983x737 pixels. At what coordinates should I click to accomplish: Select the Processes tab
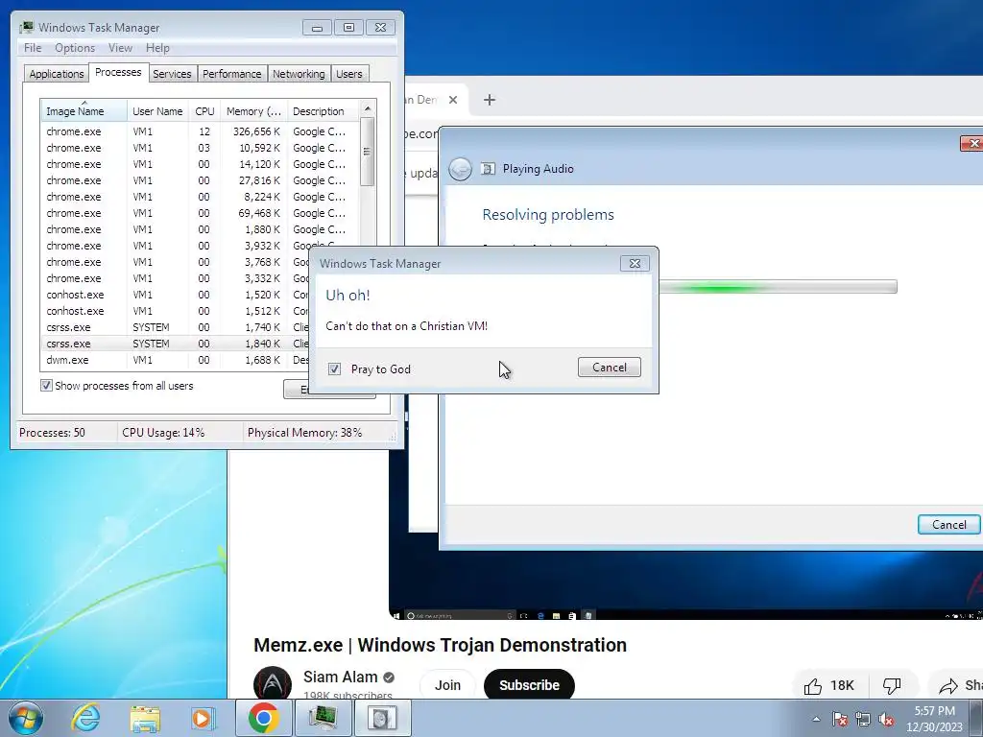click(118, 72)
